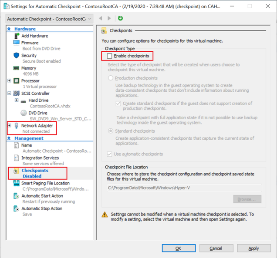Enable the checkpoints checkbox
The width and height of the screenshot is (277, 258).
(x=109, y=56)
